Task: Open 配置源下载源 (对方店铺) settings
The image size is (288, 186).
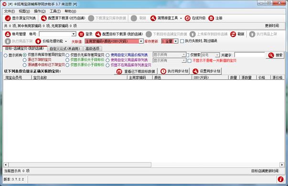Action: click(x=63, y=18)
